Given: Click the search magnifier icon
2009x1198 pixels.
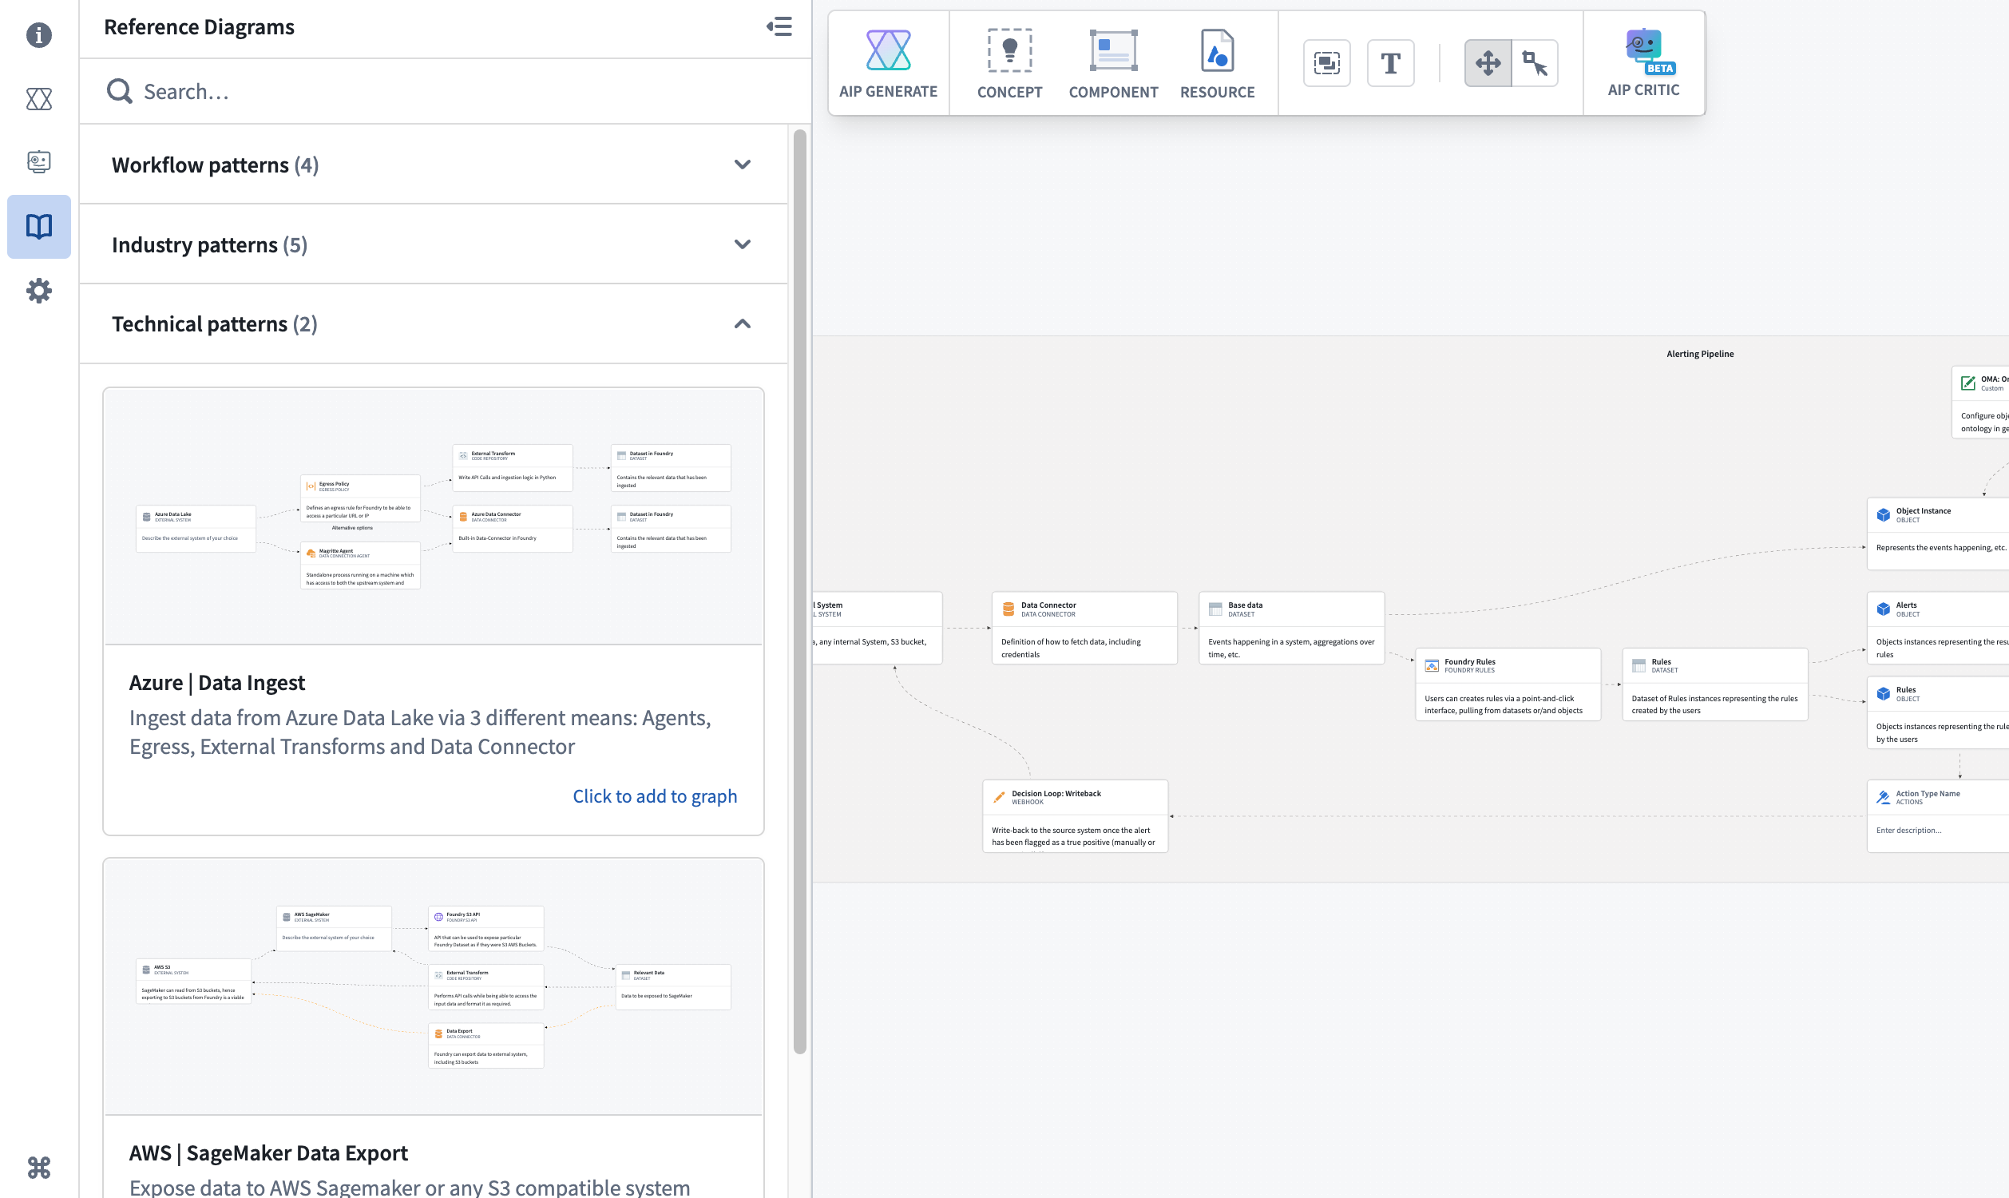Looking at the screenshot, I should point(120,91).
